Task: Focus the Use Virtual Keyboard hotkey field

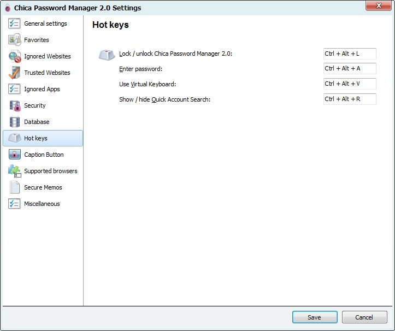Action: click(350, 84)
